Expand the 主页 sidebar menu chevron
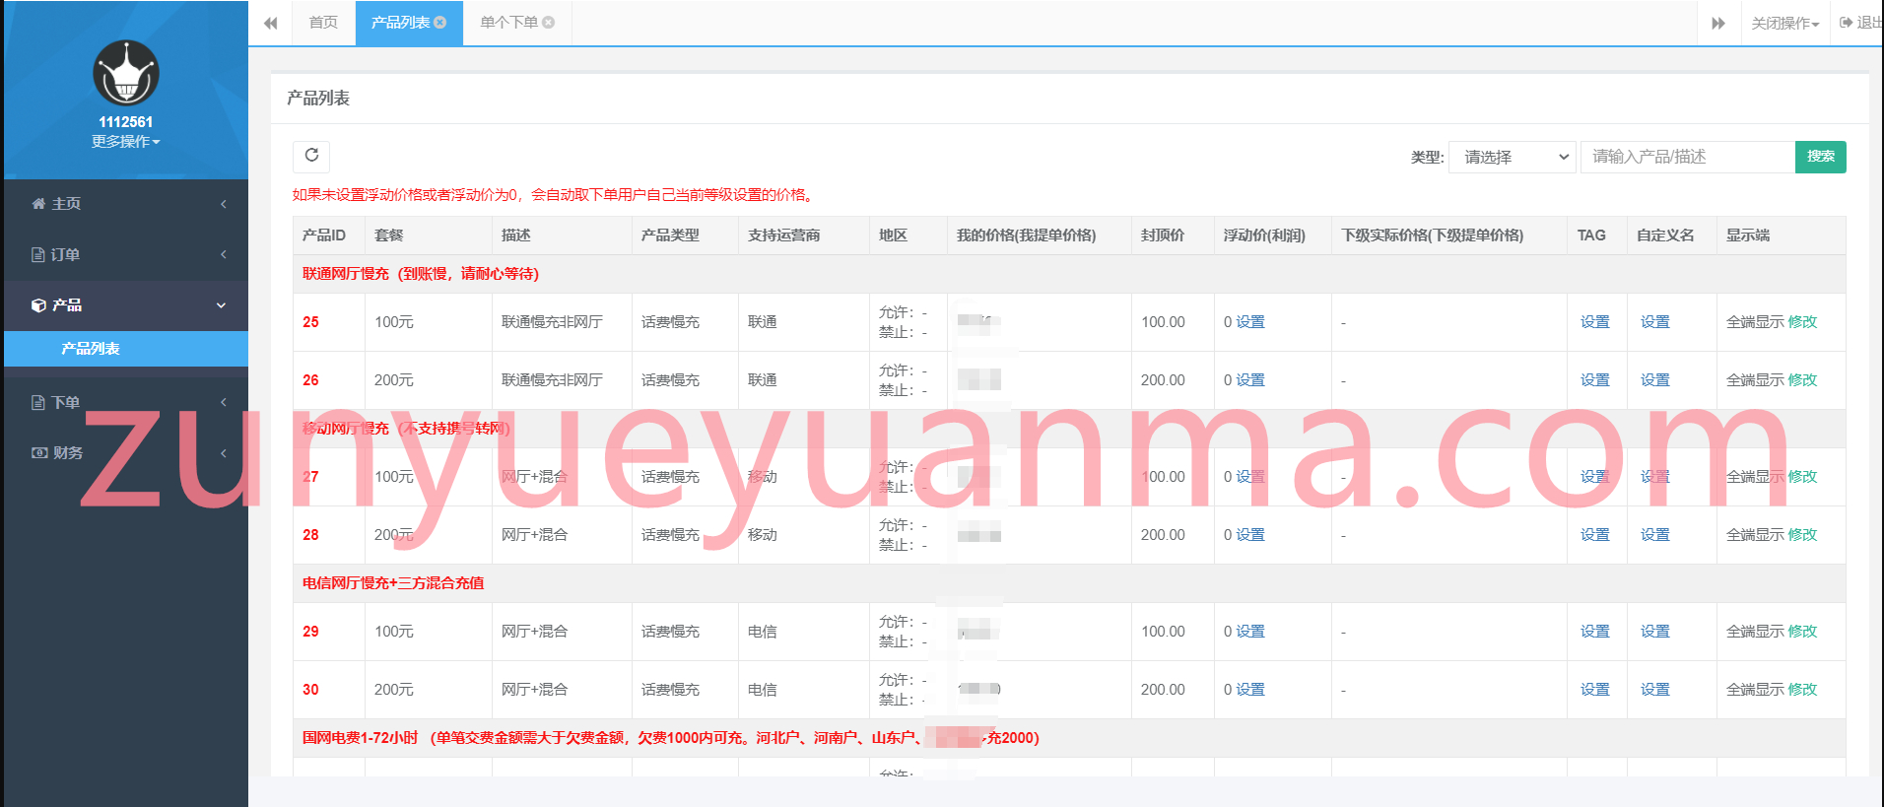Screen dimensions: 1884x807 tap(224, 203)
